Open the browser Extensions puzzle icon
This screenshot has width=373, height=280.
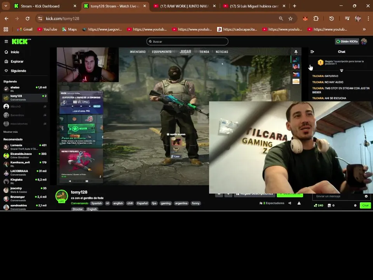click(x=316, y=19)
